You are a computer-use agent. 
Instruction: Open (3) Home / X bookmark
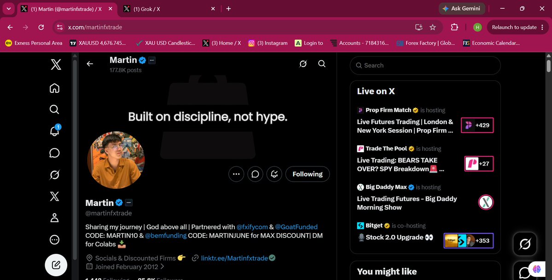222,43
